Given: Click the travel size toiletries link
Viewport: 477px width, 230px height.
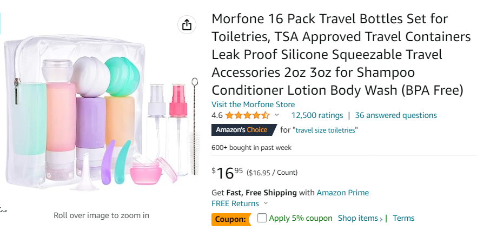Looking at the screenshot, I should coord(326,130).
